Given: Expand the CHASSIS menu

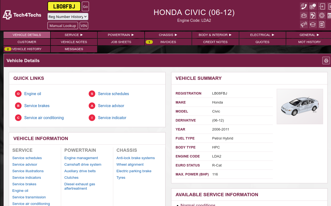Looking at the screenshot, I should 168,35.
